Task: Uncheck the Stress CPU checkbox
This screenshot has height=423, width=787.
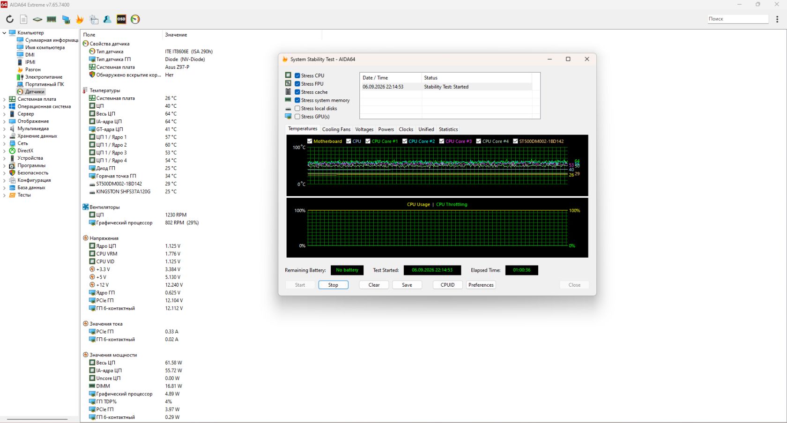Action: click(297, 75)
